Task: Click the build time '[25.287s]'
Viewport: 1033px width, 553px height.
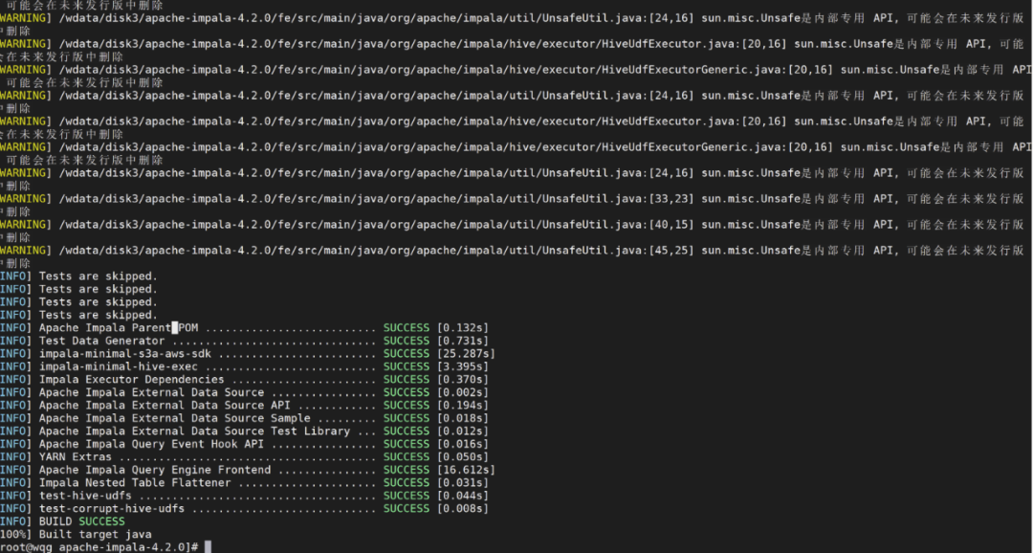Action: 466,354
